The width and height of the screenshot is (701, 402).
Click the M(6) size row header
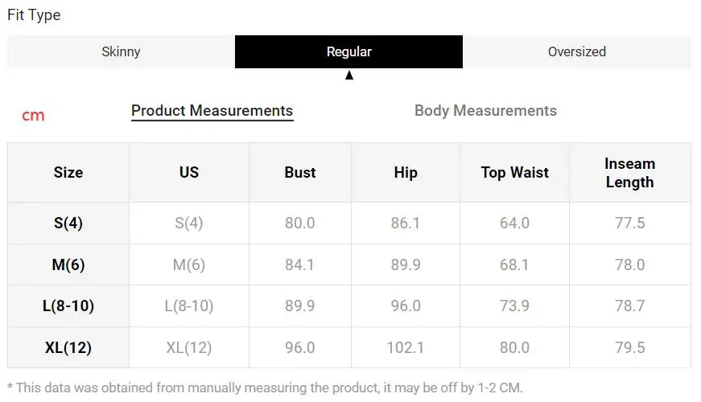click(68, 265)
